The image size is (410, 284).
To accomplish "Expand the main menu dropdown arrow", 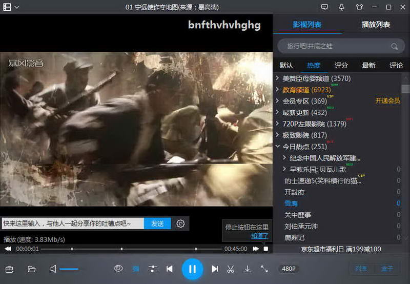I will coord(17,7).
